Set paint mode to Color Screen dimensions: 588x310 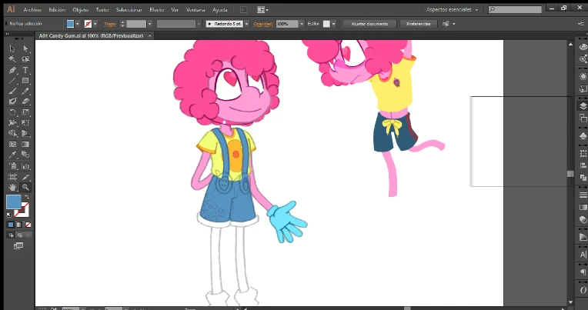coord(11,225)
